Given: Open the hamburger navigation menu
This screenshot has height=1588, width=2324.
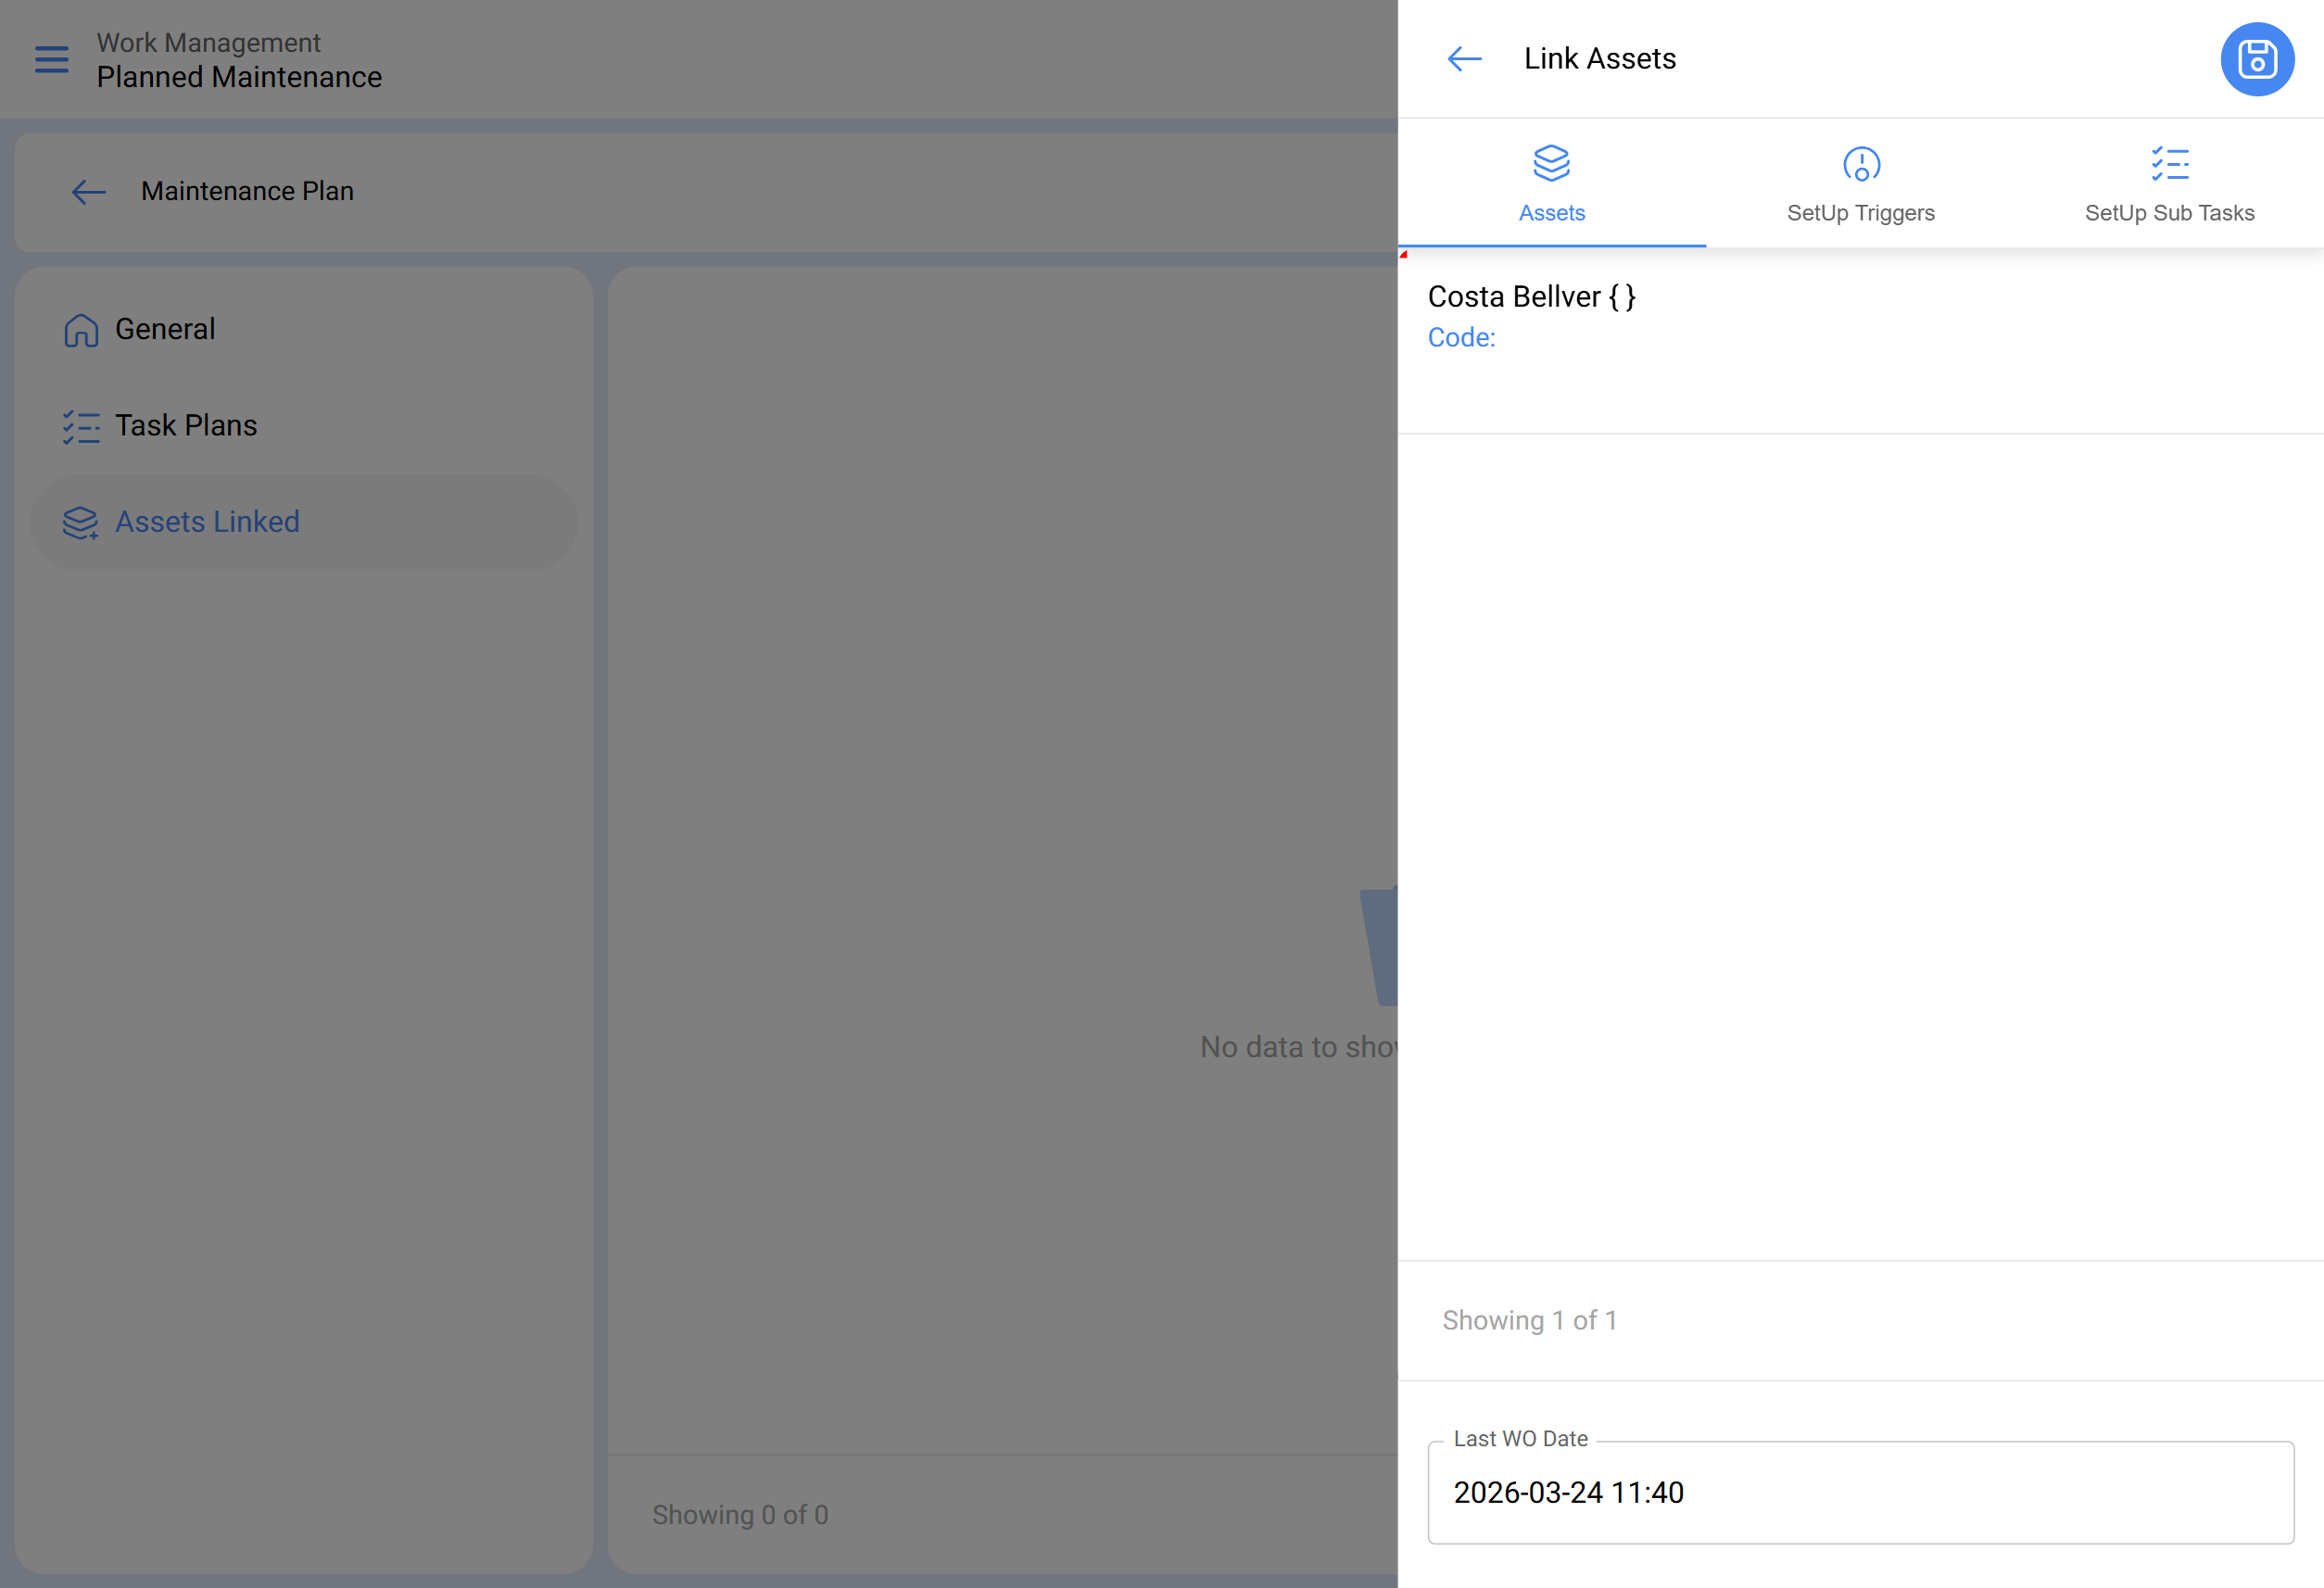Looking at the screenshot, I should 52,59.
